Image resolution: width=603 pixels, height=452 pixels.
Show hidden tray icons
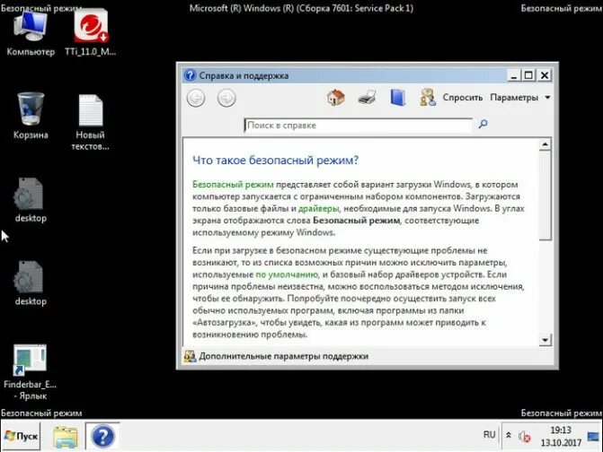coord(509,436)
